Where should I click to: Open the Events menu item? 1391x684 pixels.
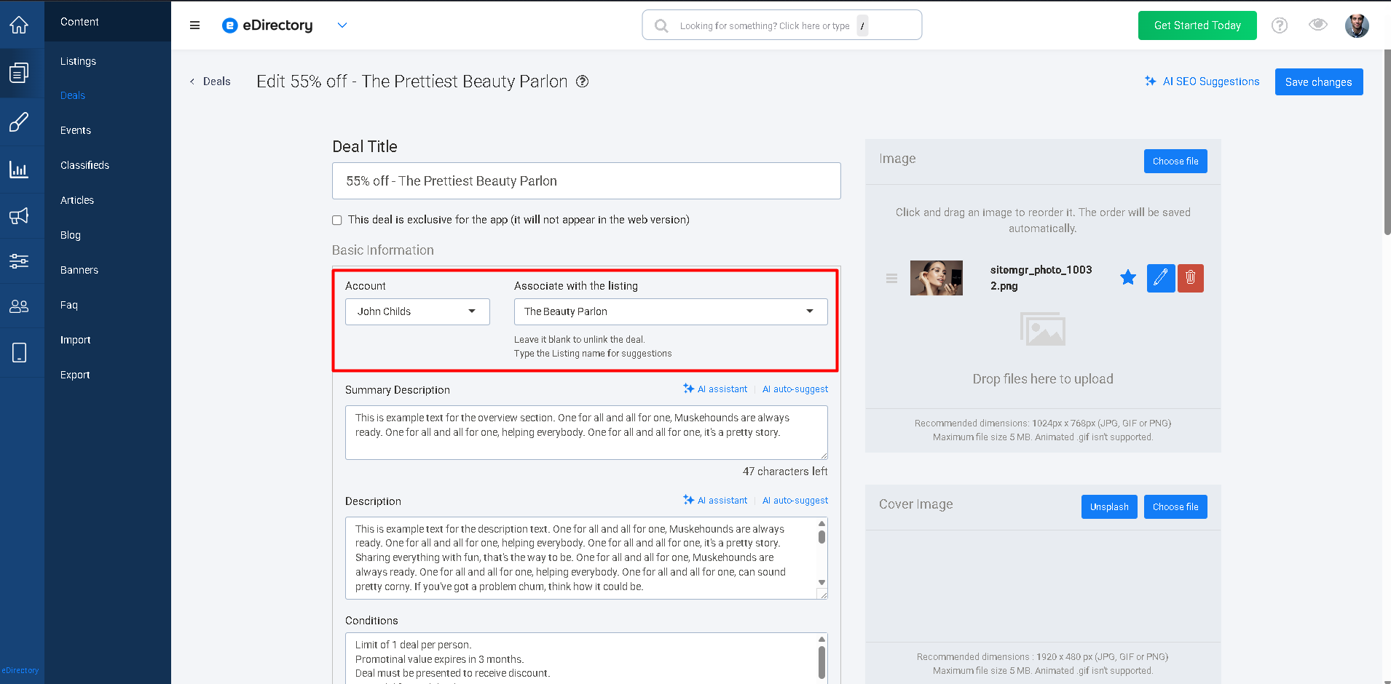click(76, 130)
